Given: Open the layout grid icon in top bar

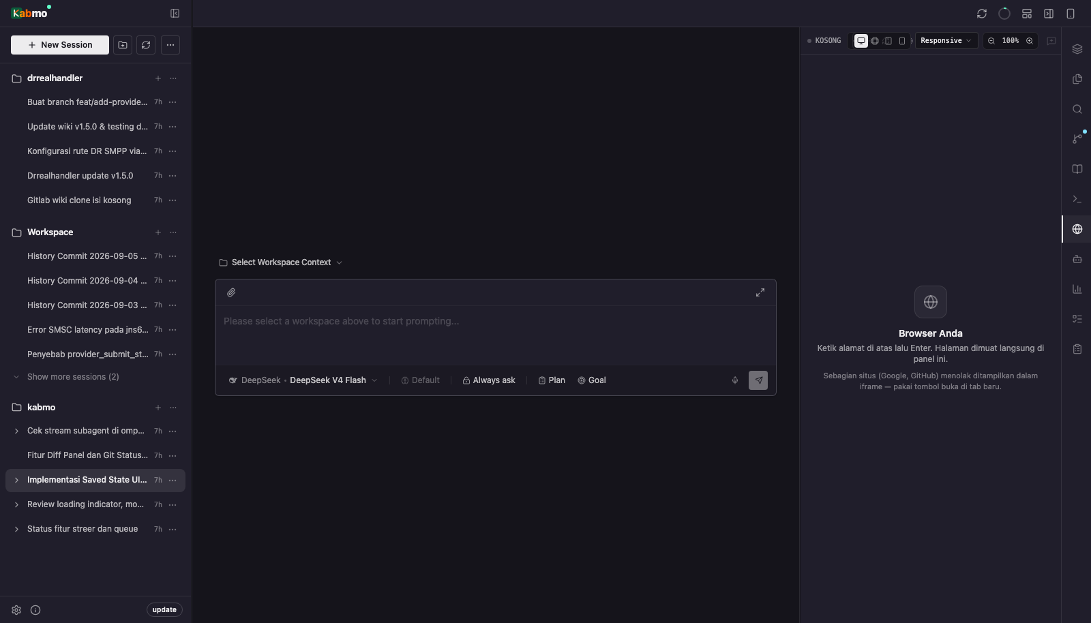Looking at the screenshot, I should click(x=1027, y=14).
